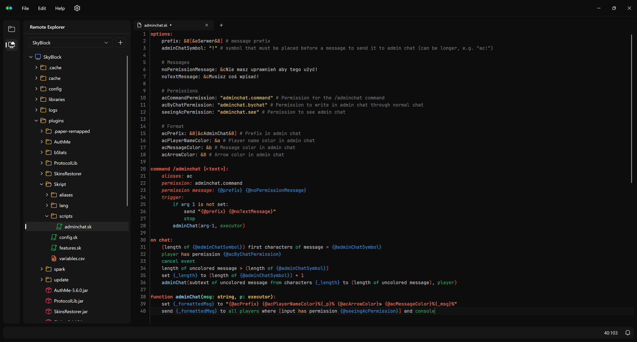Click the .cache folder icon
637x342 pixels.
pyautogui.click(x=43, y=67)
